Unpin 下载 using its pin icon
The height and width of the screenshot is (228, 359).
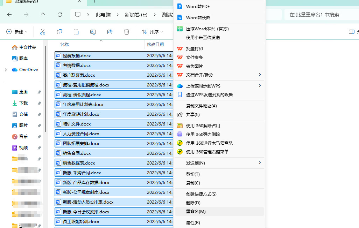point(40,103)
